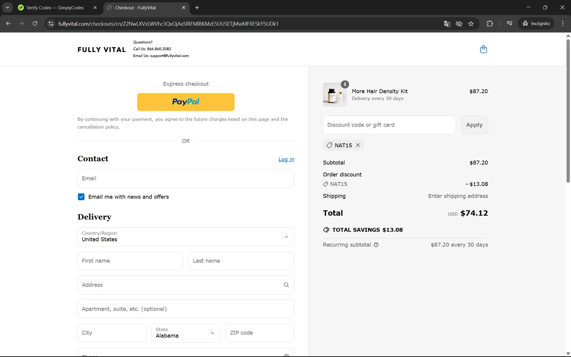Screen dimensions: 571x357
Task: Remove the NAT15 discount code tag
Action: tap(358, 145)
